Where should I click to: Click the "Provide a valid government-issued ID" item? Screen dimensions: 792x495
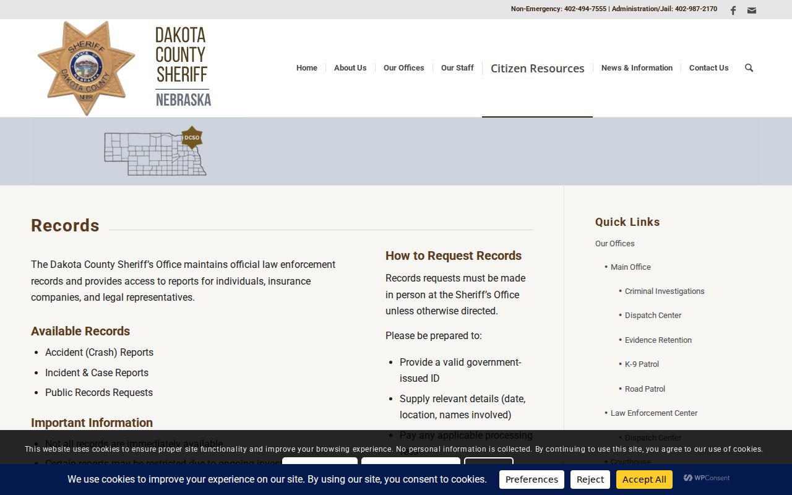pyautogui.click(x=460, y=370)
